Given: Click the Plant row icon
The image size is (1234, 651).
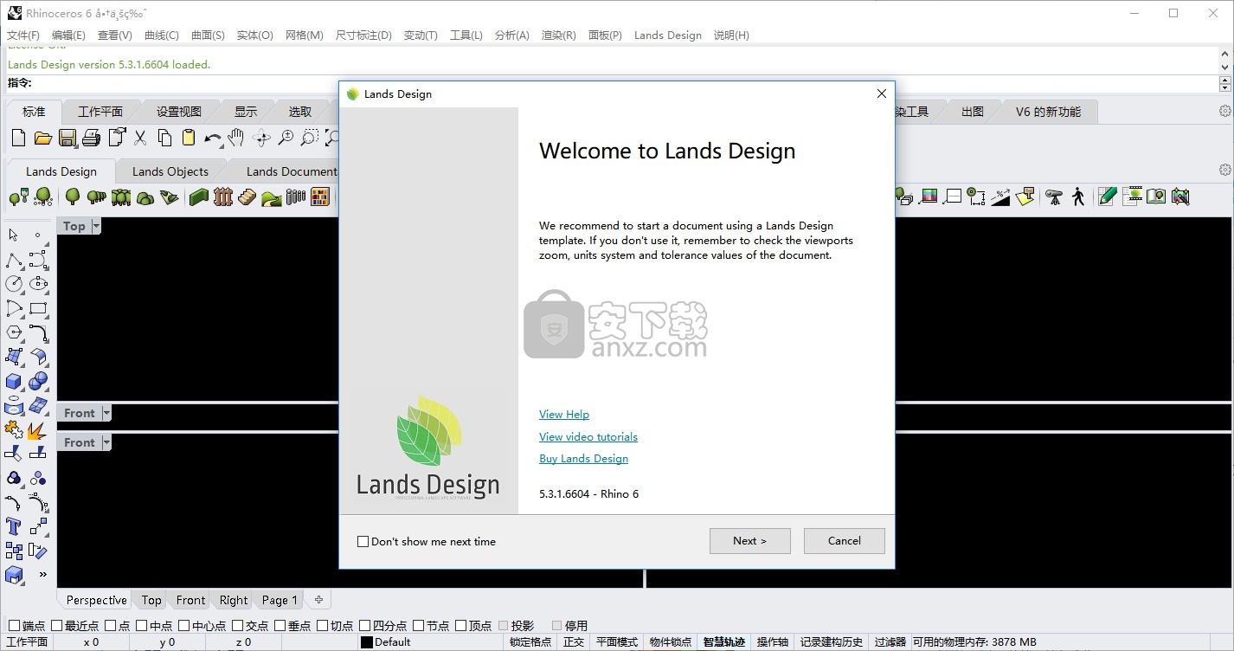Looking at the screenshot, I should point(97,197).
